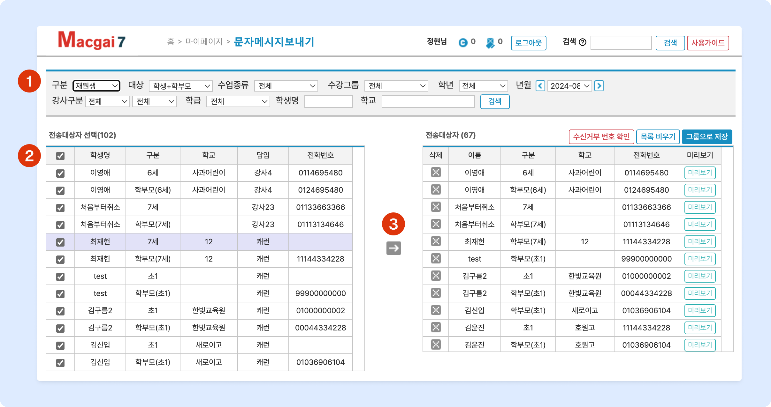Open the 구분 재원생 dropdown
771x407 pixels.
coord(96,86)
